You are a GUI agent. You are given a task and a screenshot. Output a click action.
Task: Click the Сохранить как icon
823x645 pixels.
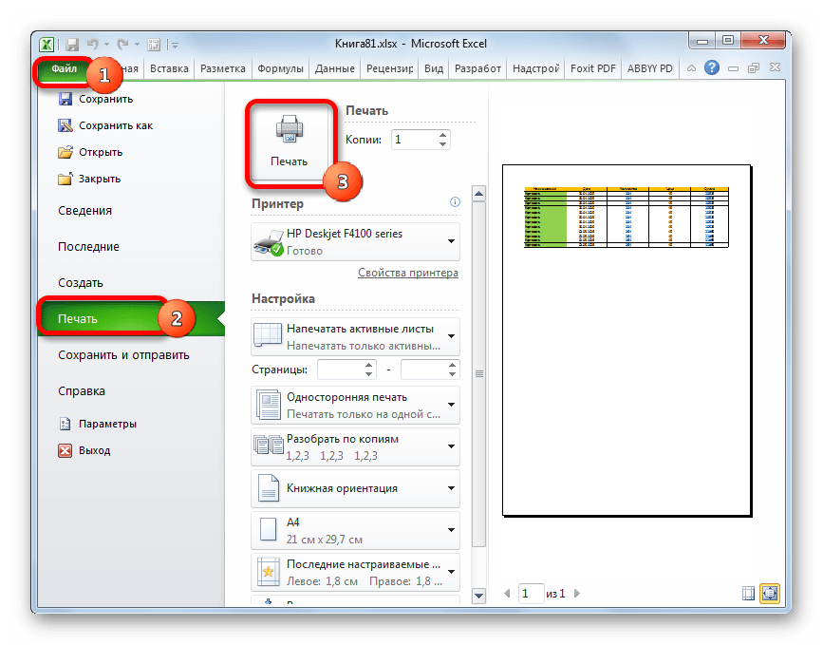tap(65, 125)
